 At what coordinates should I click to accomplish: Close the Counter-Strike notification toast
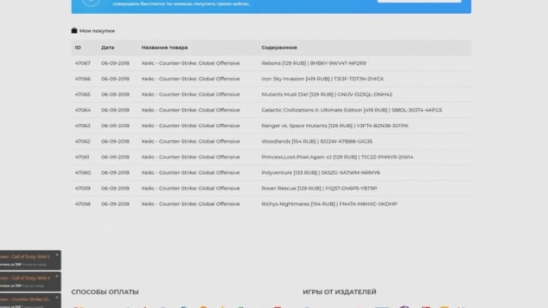58,295
